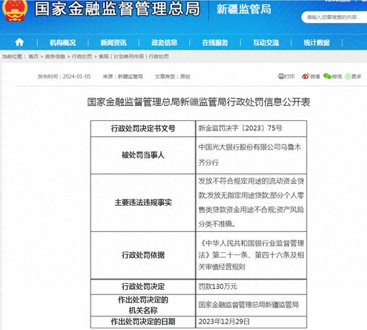The height and width of the screenshot is (330, 367).
Task: Click the 行政处罚决定 row label
Action: [143, 286]
